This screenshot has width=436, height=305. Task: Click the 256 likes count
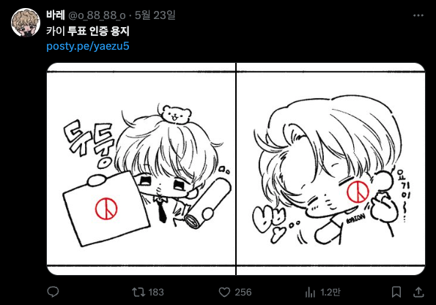(243, 293)
